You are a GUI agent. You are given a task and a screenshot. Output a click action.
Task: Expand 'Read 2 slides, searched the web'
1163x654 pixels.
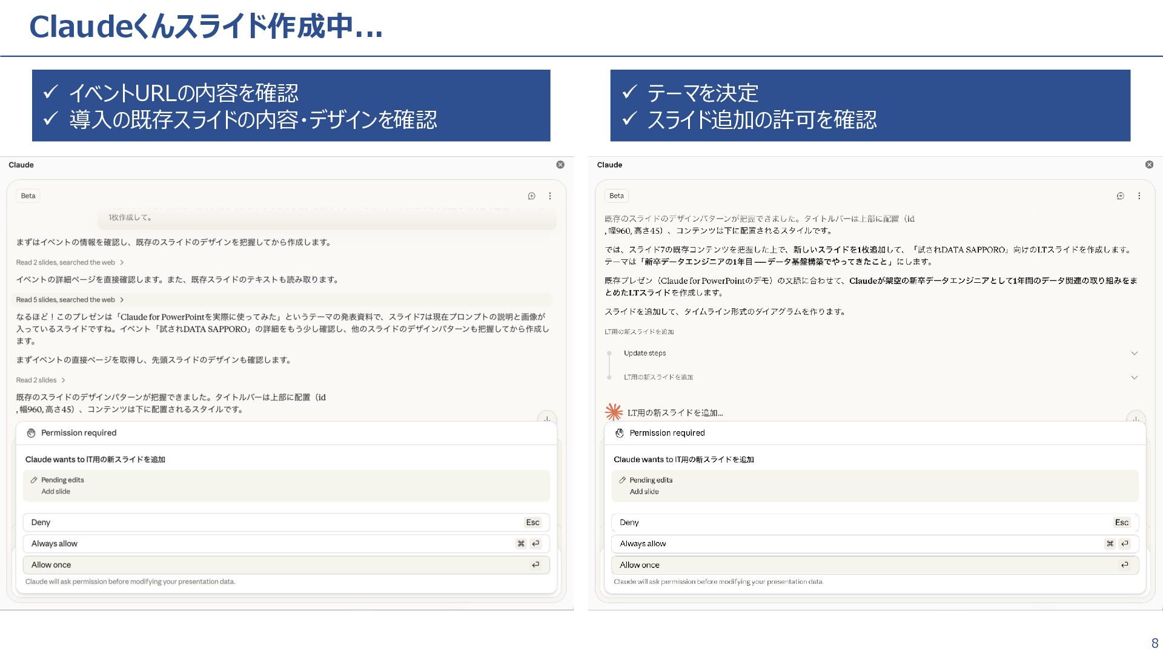[70, 262]
